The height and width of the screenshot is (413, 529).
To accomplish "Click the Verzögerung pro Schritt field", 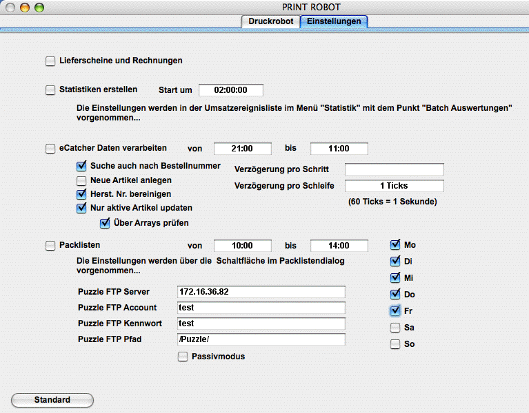I will pyautogui.click(x=394, y=169).
